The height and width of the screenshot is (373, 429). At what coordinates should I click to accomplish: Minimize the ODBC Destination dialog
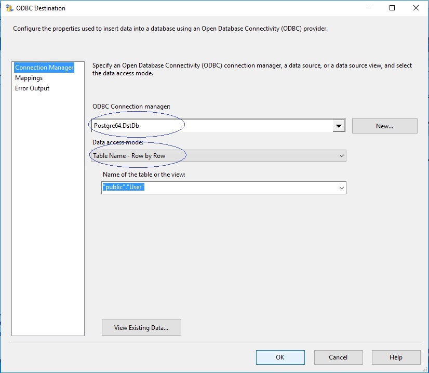click(x=369, y=8)
